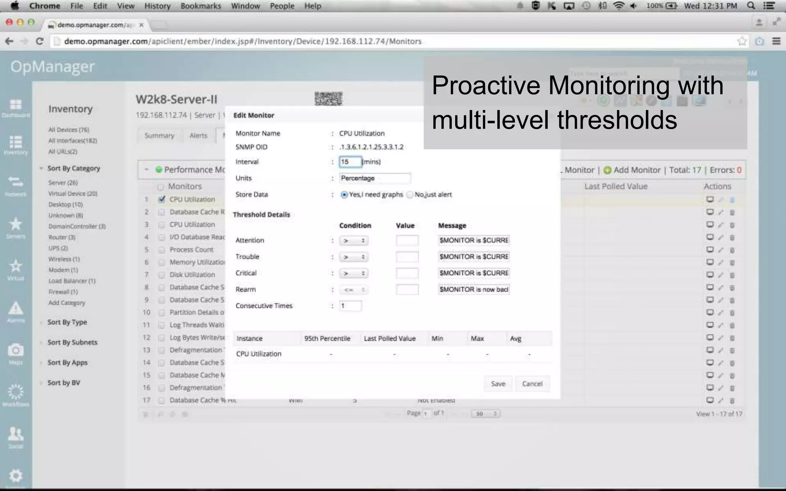Image resolution: width=786 pixels, height=491 pixels.
Task: Click the Wi-Fi status icon
Action: (619, 6)
